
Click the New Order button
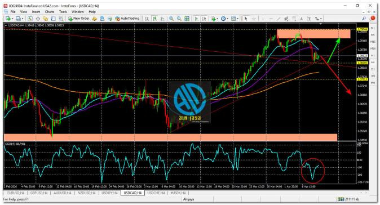[79, 19]
